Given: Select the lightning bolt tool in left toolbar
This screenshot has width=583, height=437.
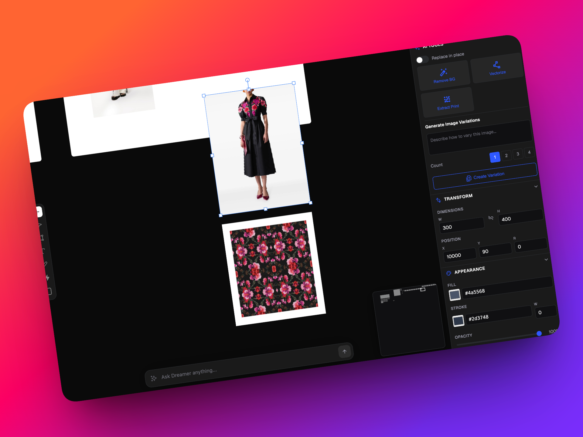Looking at the screenshot, I should pos(47,277).
